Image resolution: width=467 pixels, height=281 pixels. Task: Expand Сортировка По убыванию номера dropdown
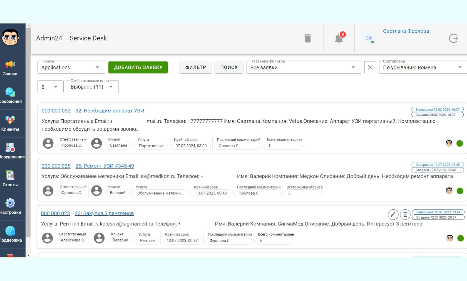[x=423, y=67]
